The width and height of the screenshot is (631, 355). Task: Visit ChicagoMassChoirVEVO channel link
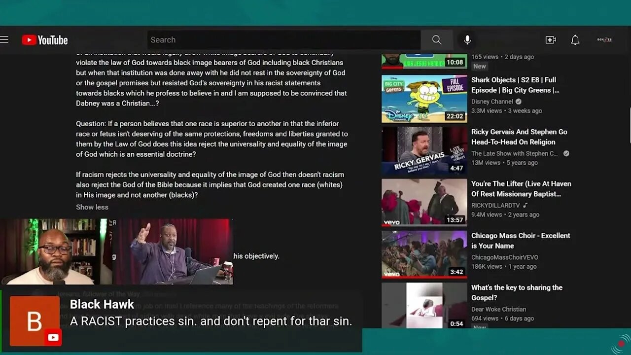point(505,257)
